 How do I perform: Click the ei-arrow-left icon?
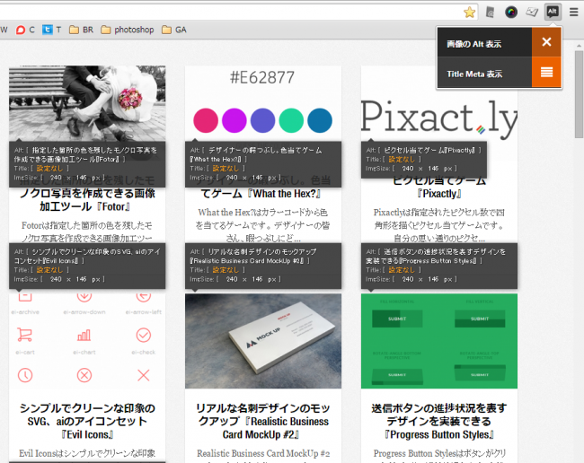pos(144,296)
